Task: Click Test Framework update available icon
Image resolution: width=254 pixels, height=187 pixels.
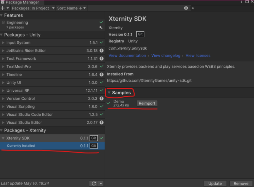Action: [101, 58]
